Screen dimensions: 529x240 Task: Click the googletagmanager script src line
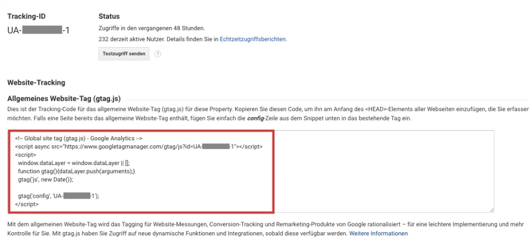(138, 147)
